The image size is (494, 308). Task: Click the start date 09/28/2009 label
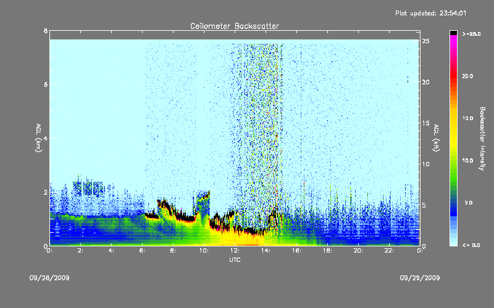coord(49,278)
